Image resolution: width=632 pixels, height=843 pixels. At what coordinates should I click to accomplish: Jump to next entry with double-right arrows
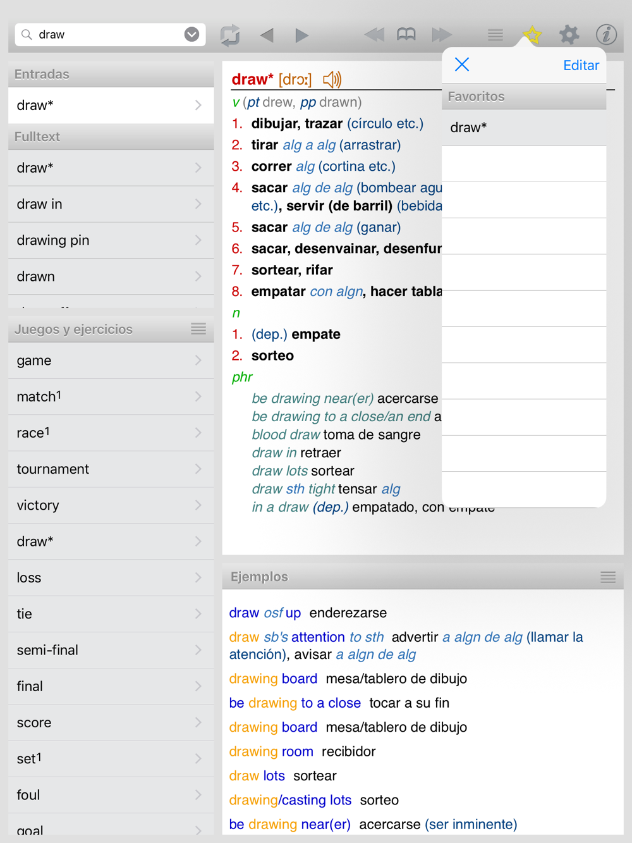(442, 34)
